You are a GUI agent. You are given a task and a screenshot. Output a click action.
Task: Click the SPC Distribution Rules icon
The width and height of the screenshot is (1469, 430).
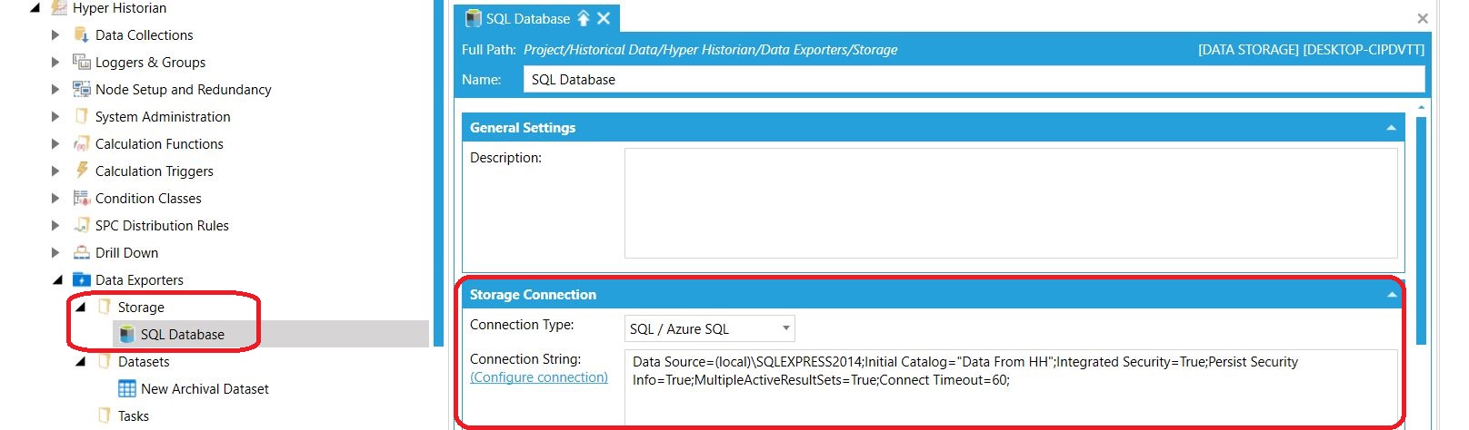point(82,226)
